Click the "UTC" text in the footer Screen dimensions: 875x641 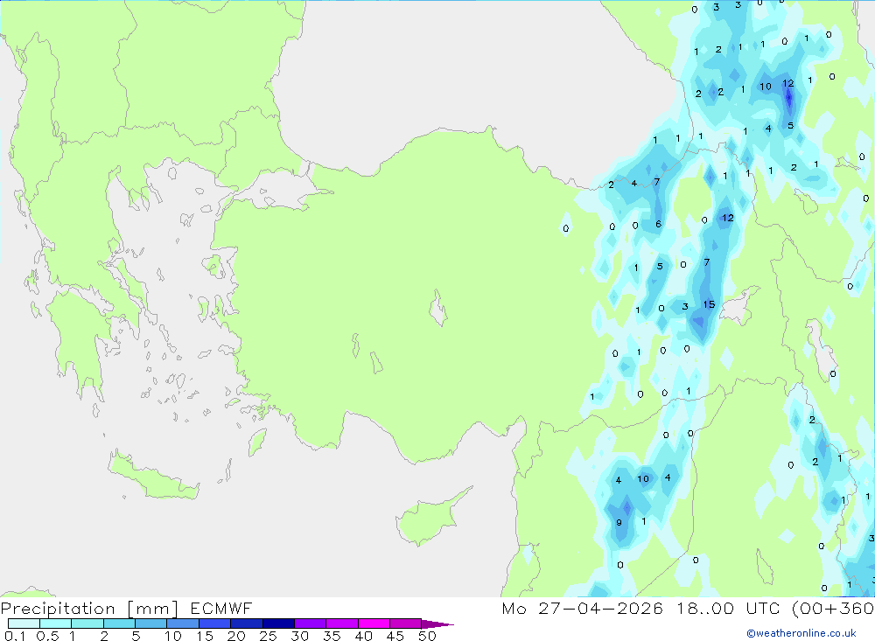[764, 608]
